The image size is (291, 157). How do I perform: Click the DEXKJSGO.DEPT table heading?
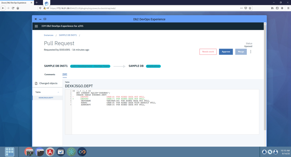pyautogui.click(x=79, y=86)
